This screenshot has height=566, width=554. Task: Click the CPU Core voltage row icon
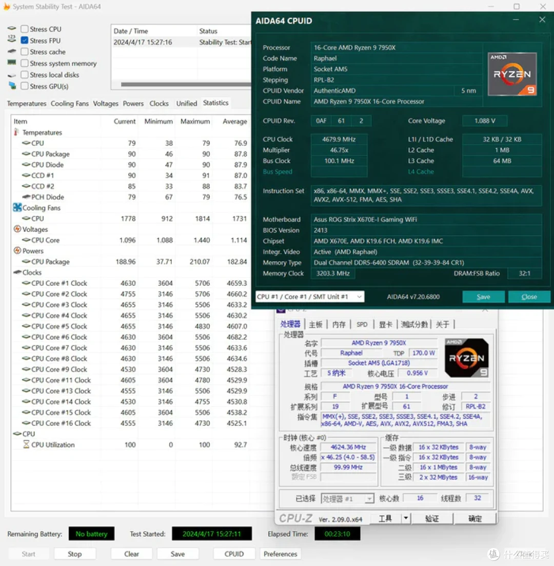26,240
